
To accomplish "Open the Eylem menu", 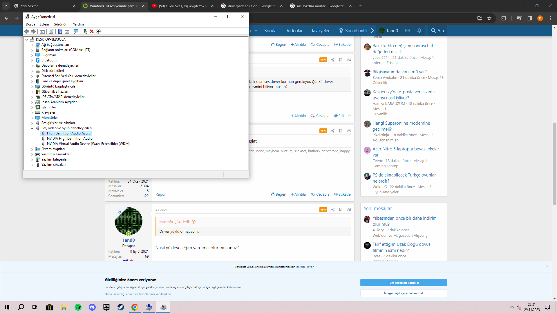I will 44,24.
